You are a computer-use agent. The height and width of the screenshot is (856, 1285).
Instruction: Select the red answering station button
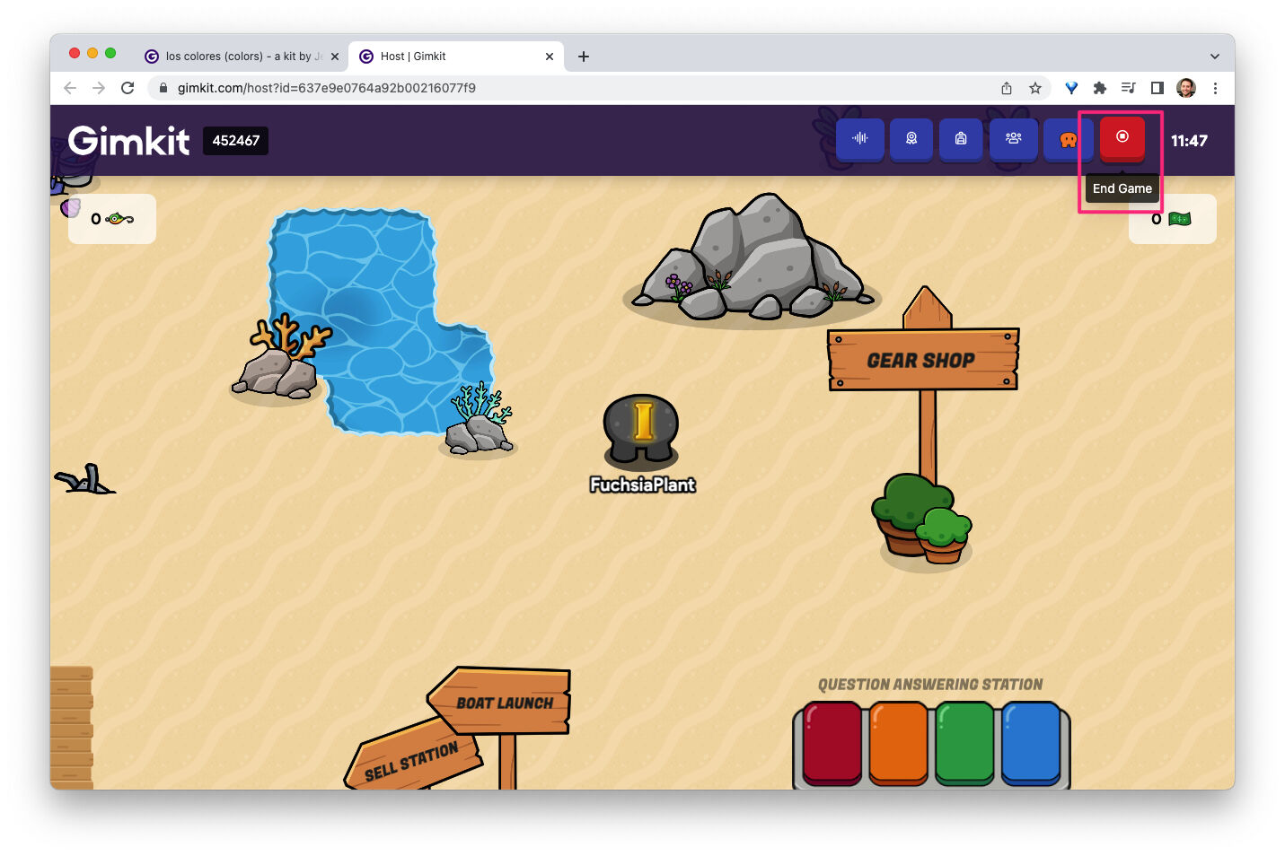point(832,744)
